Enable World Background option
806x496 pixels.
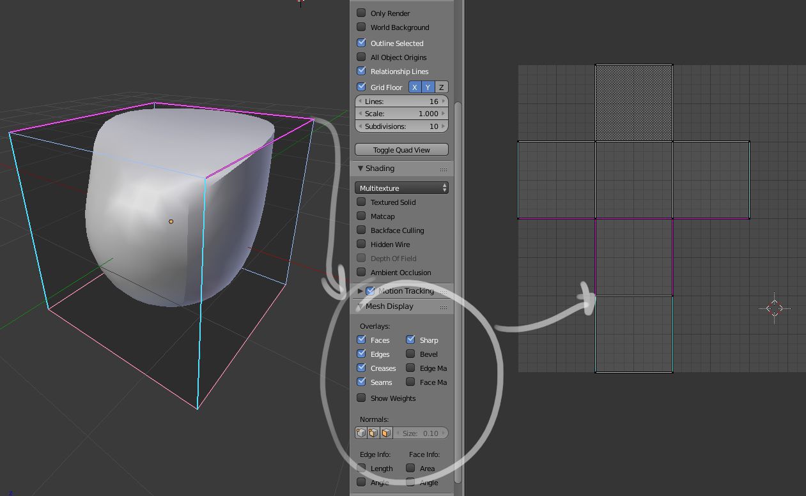tap(361, 27)
